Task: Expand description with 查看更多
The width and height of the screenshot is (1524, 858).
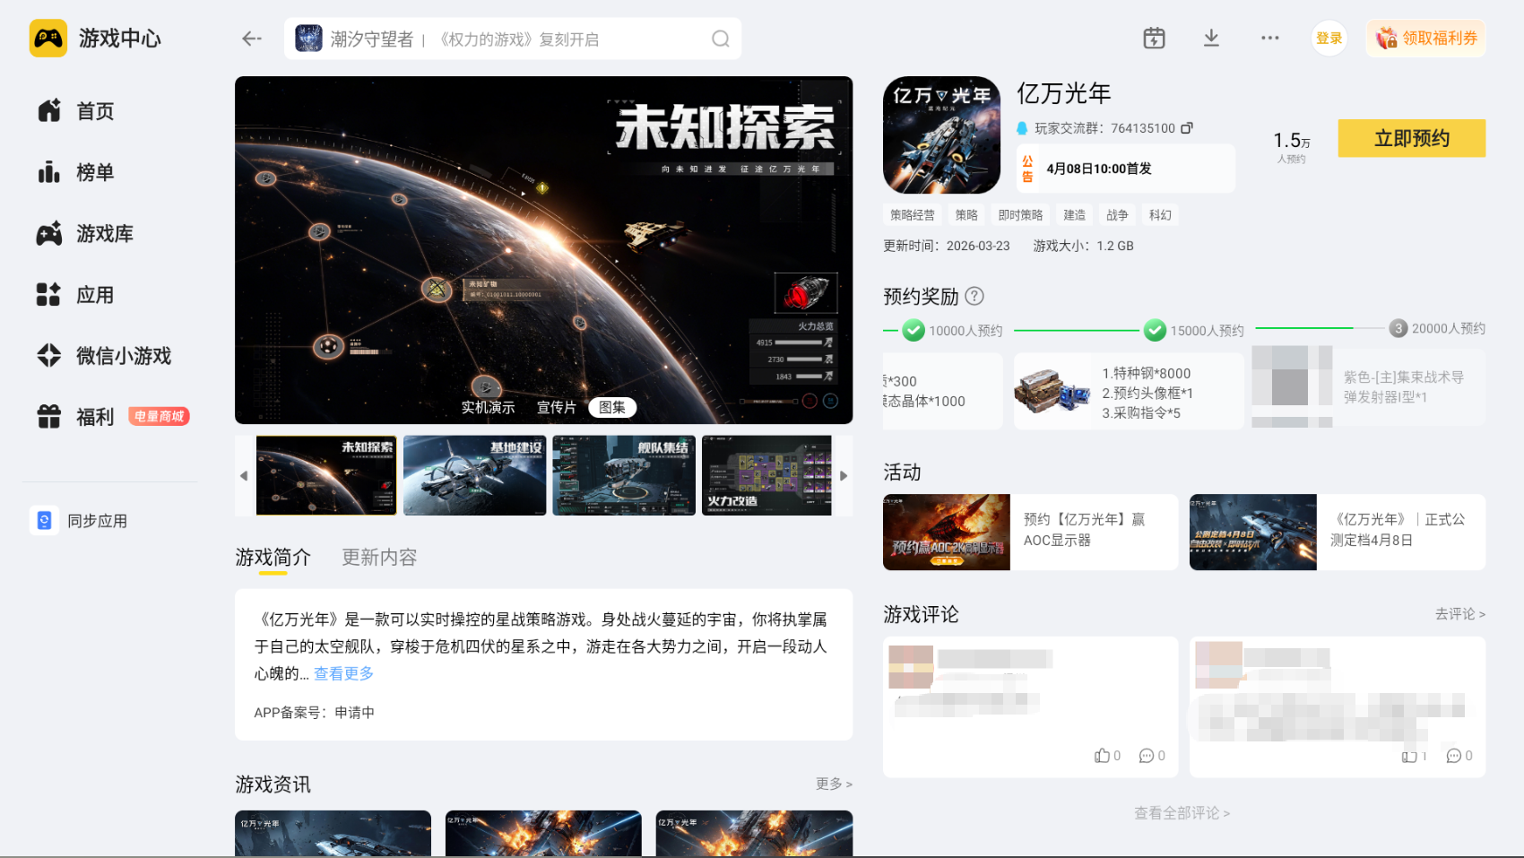Action: point(343,673)
